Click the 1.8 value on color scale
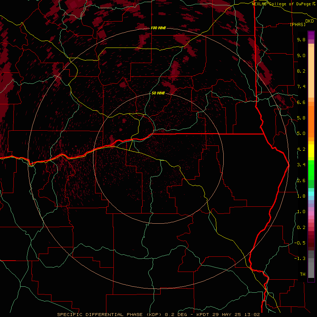Image resolution: width=317 pixels, height=317 pixels. (301, 196)
